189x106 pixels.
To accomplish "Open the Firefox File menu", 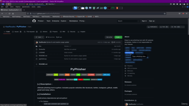I will coord(2,7).
